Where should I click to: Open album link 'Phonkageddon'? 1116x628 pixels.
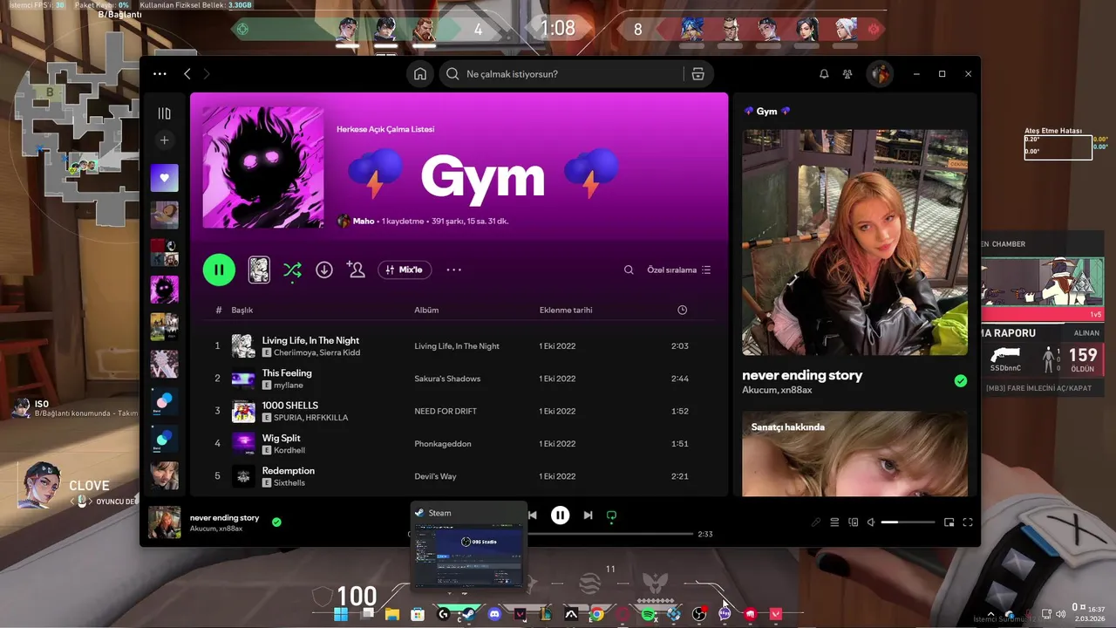click(443, 444)
